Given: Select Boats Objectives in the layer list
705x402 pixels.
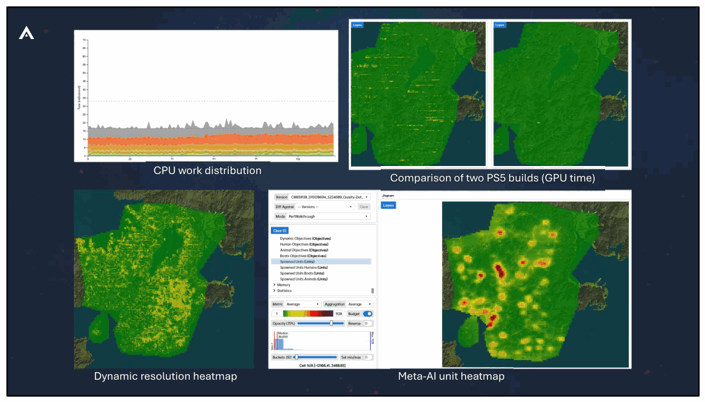Looking at the screenshot, I should [x=303, y=256].
